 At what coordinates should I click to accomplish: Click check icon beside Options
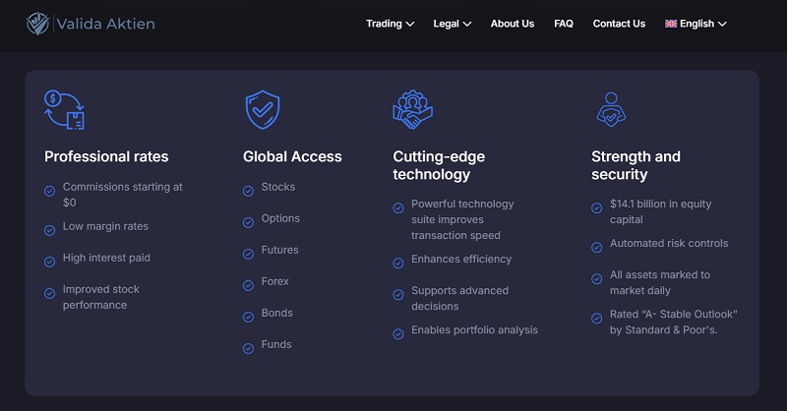(249, 223)
